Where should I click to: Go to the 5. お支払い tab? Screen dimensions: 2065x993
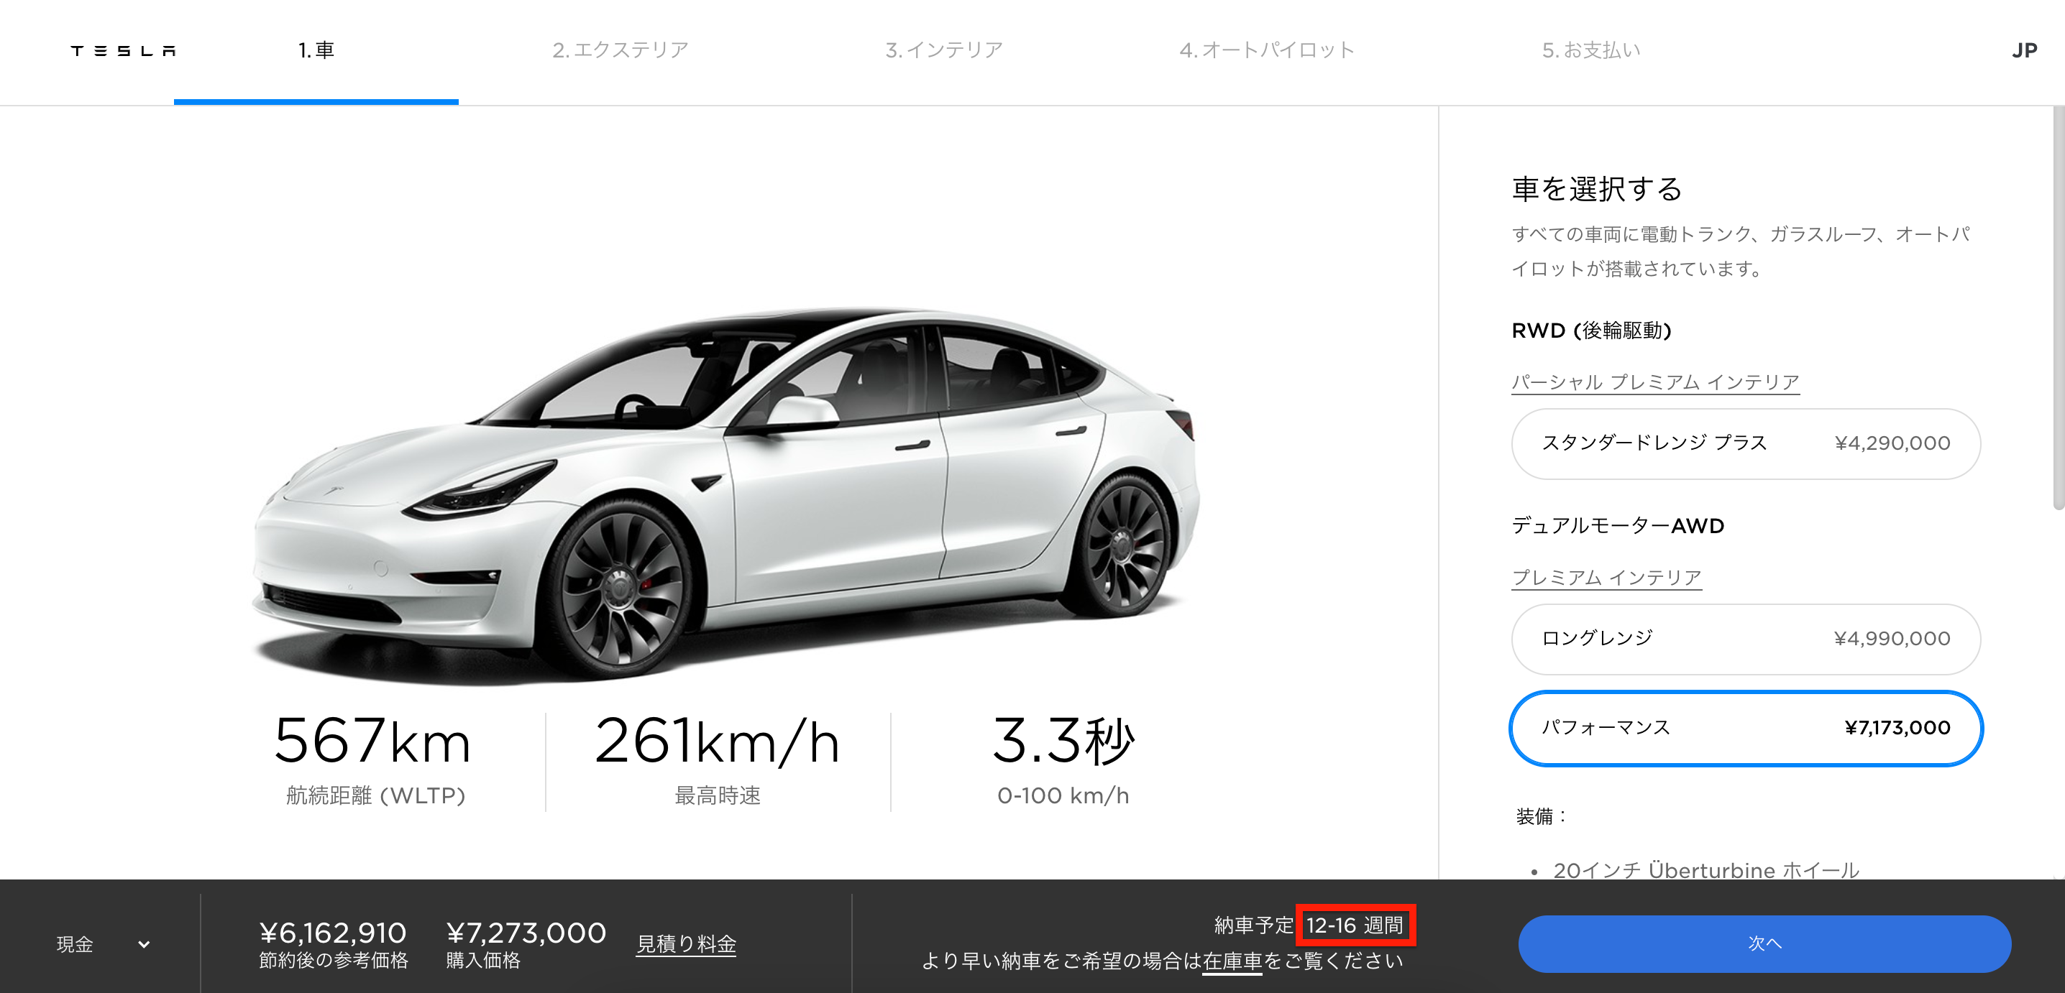click(1591, 50)
